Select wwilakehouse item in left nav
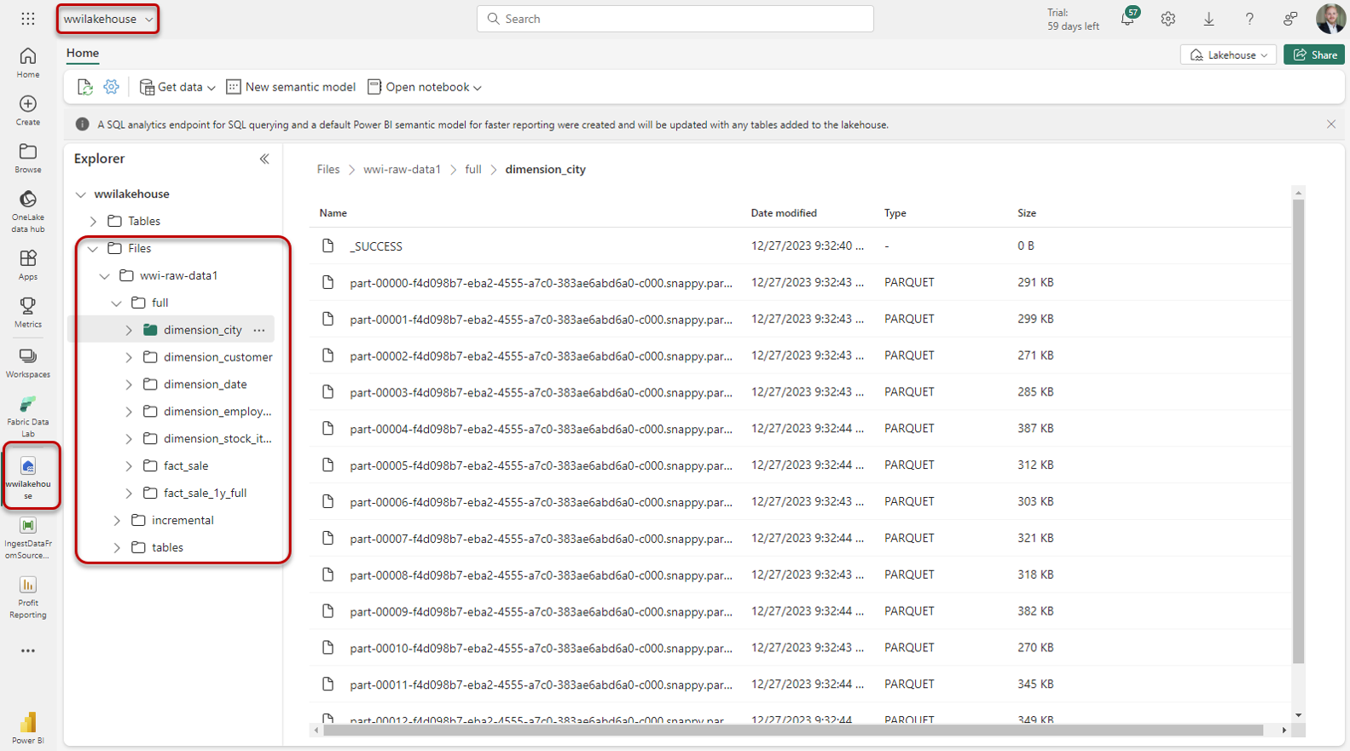1350x751 pixels. pyautogui.click(x=28, y=477)
